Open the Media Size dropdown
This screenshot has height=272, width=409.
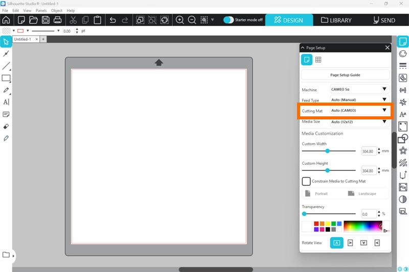pos(359,122)
